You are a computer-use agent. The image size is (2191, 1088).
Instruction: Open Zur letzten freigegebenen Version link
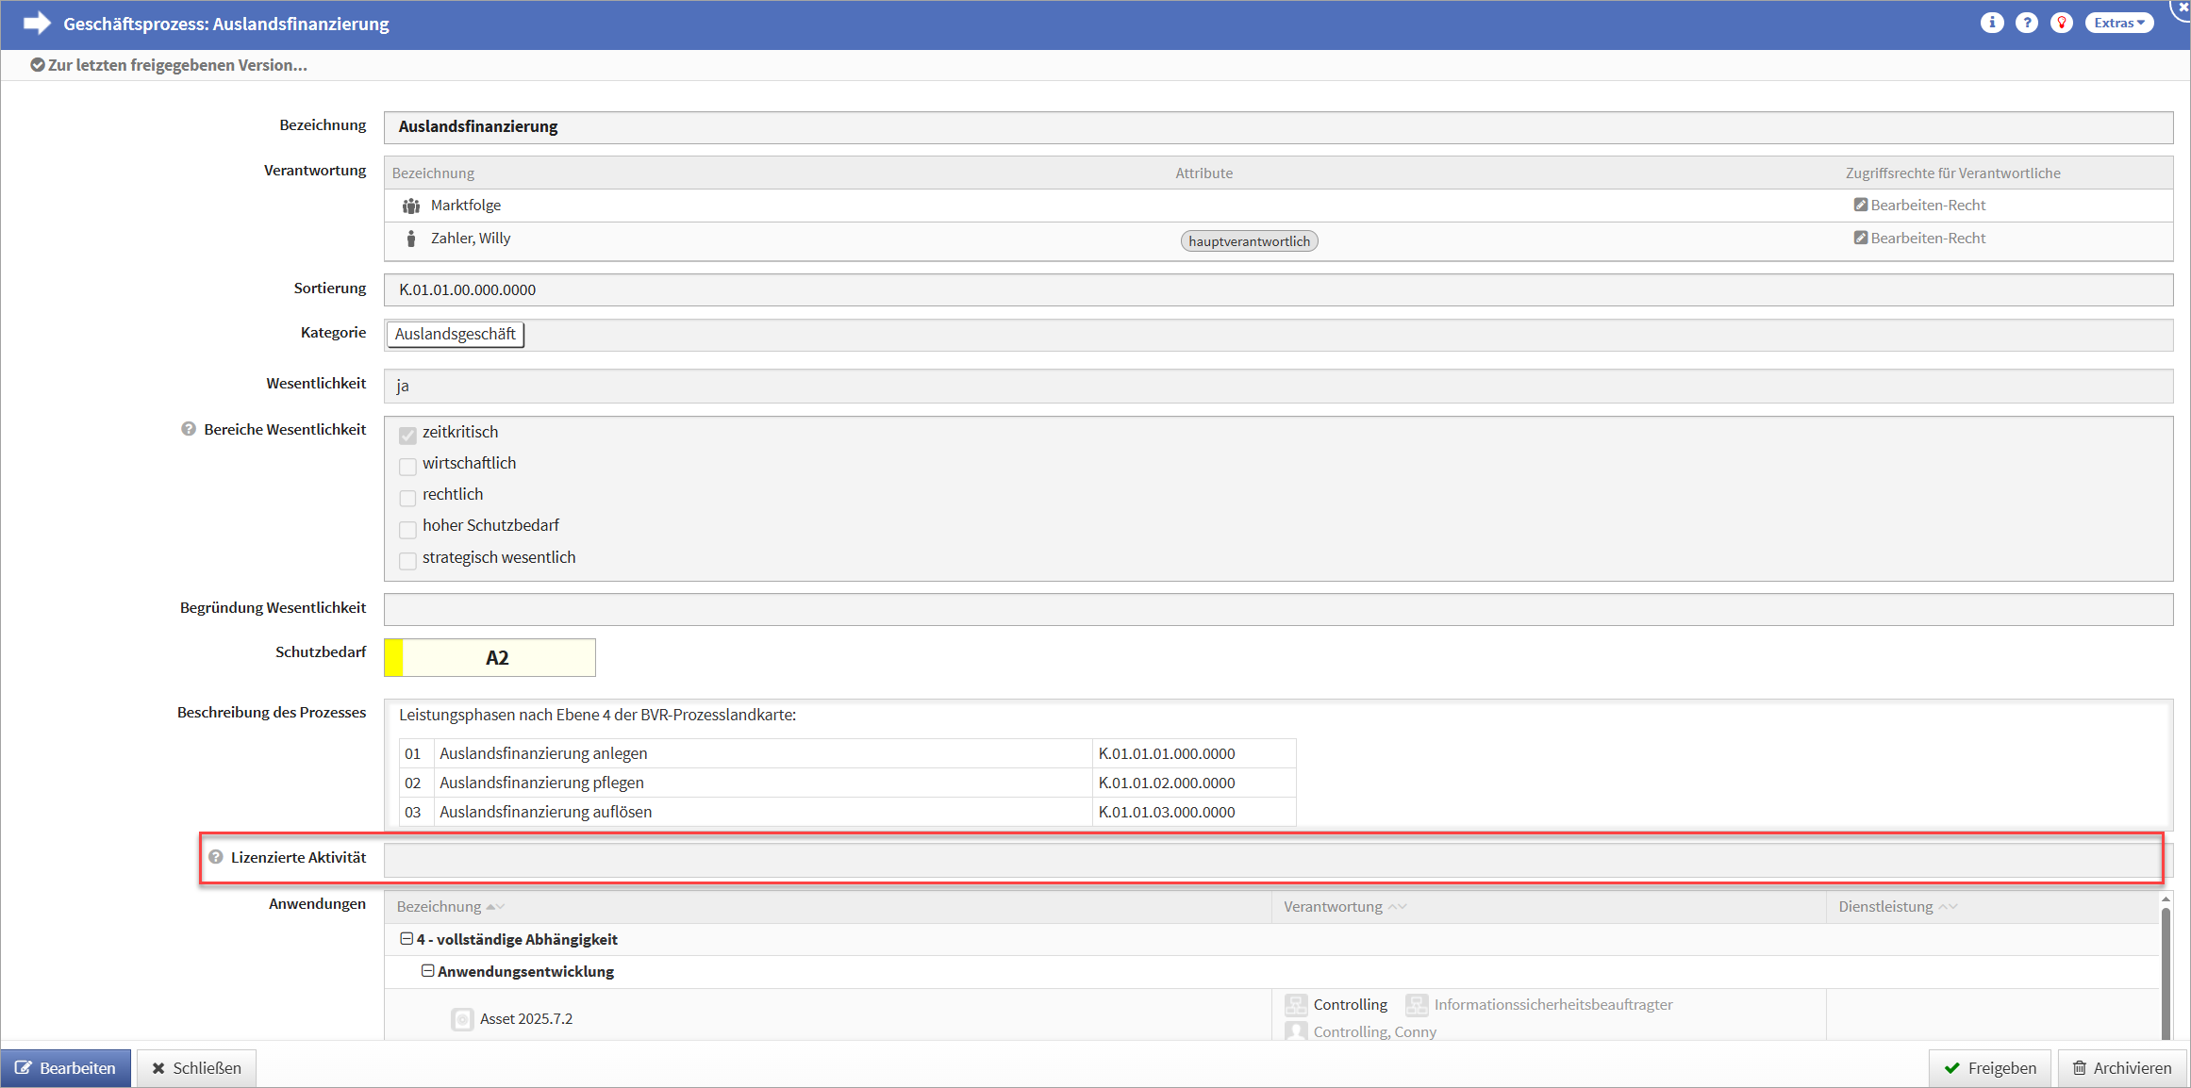[169, 65]
